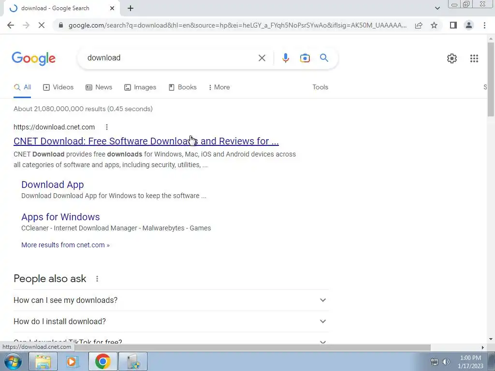495x371 pixels.
Task: Click the vertical scrollbar thumb
Action: point(491,79)
